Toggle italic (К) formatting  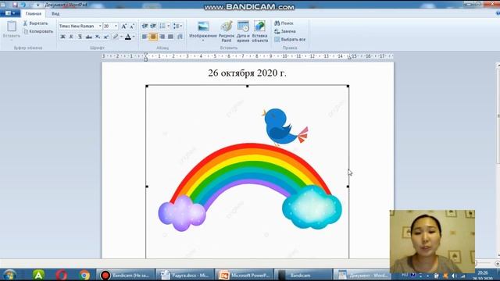(x=71, y=37)
